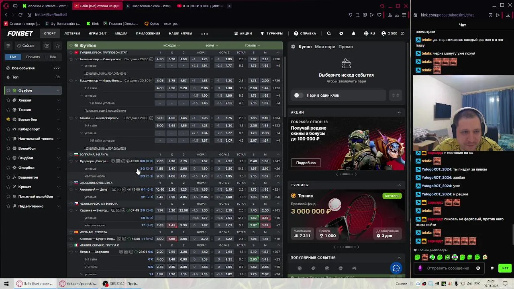The image size is (514, 289).
Task: Open sidebar filter settings sliders icon
Action: coord(8,46)
